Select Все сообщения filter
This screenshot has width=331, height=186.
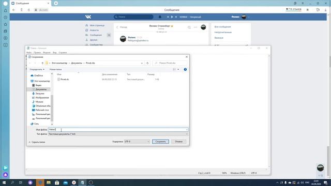[222, 27]
